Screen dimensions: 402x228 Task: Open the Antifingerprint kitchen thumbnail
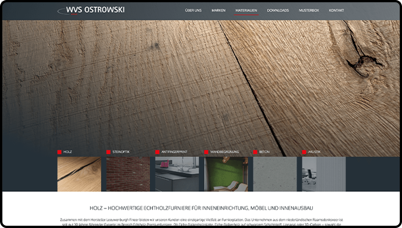(177, 174)
